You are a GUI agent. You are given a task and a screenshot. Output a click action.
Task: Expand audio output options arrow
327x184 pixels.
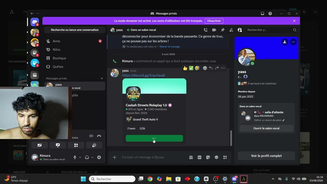pyautogui.click(x=92, y=157)
